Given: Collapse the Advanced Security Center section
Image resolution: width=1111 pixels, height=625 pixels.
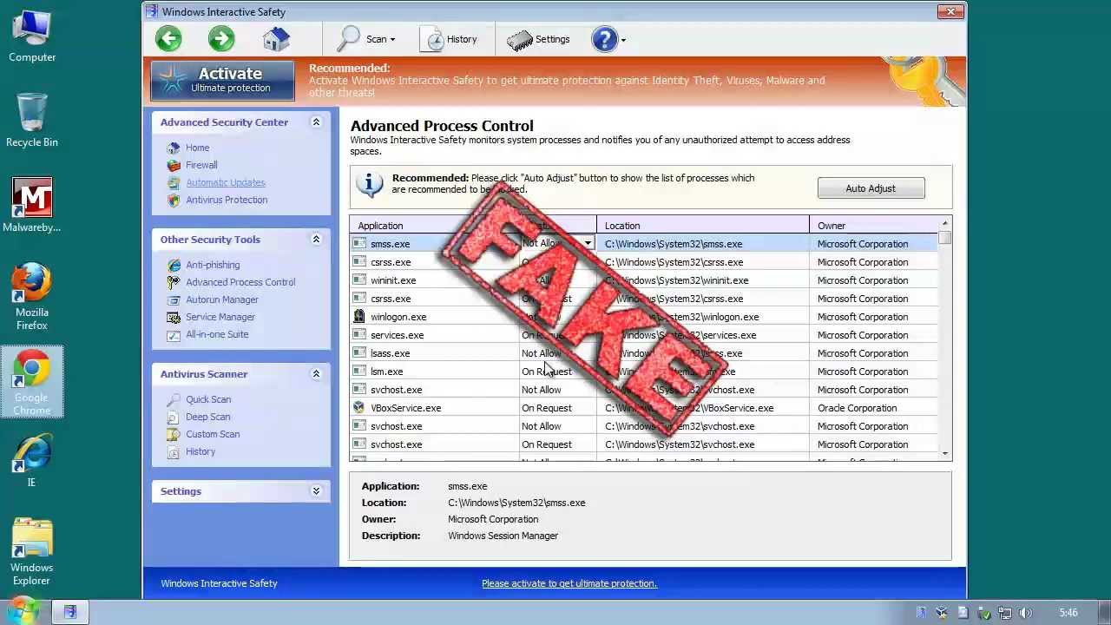Looking at the screenshot, I should 316,122.
